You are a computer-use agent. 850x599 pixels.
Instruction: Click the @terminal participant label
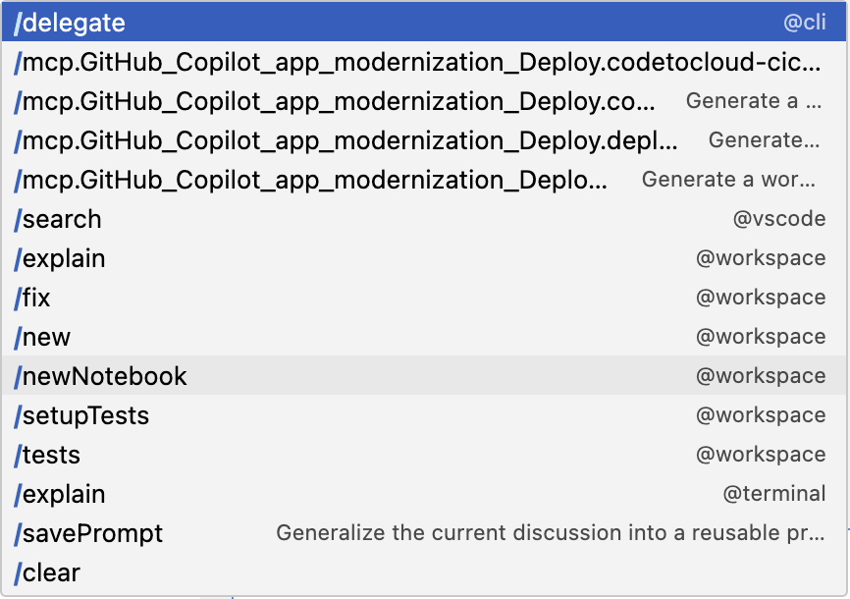tap(773, 494)
